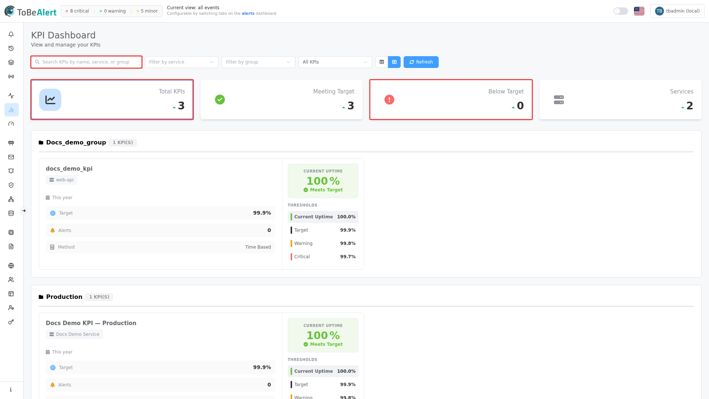This screenshot has height=399, width=709.
Task: Switch to grid card view
Action: tap(394, 62)
